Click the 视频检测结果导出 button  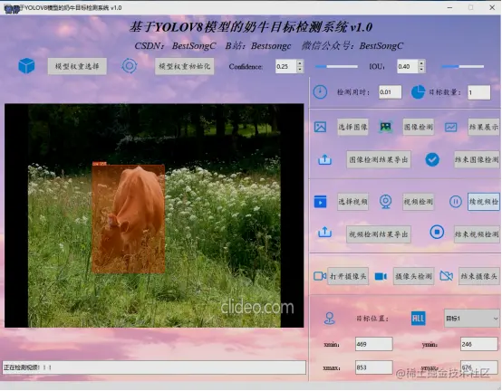pyautogui.click(x=379, y=234)
